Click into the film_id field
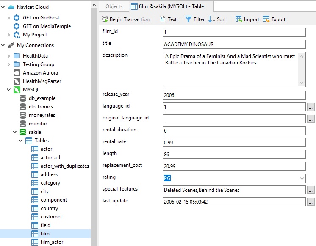This screenshot has width=316, height=246. click(x=234, y=33)
